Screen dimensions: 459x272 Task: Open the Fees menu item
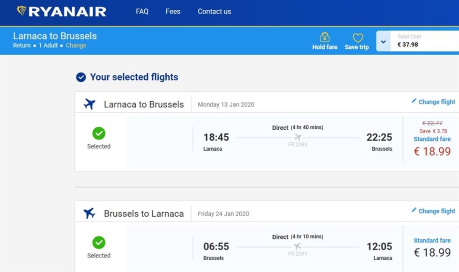coord(173,11)
